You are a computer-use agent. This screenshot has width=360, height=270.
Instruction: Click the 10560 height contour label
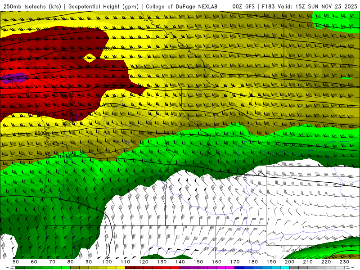[64, 157]
